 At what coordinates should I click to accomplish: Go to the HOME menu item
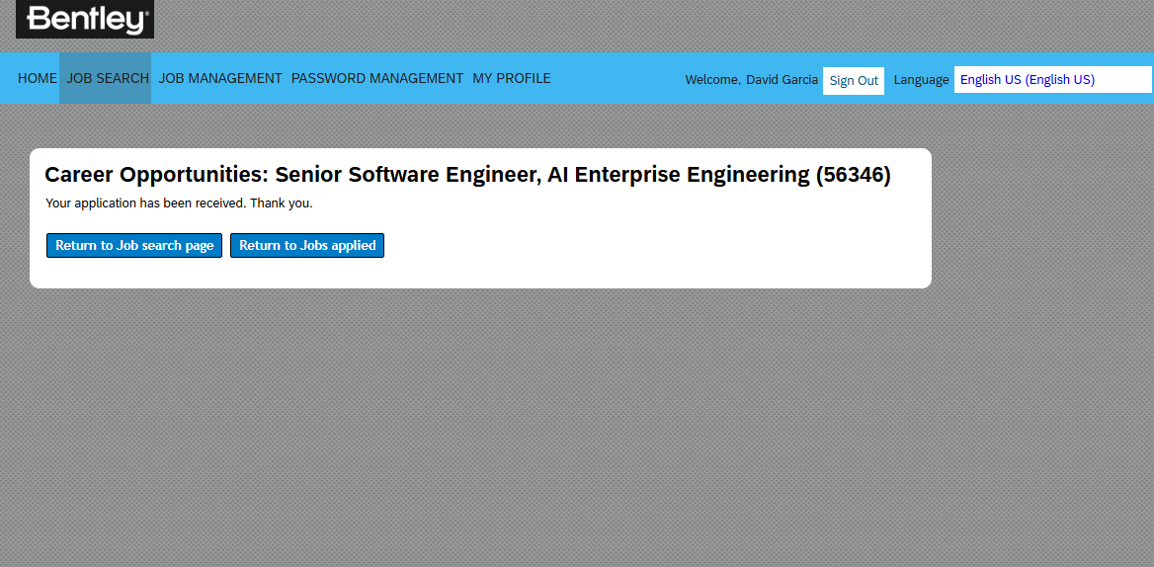pos(38,78)
